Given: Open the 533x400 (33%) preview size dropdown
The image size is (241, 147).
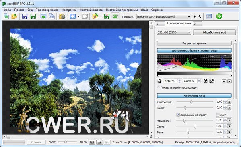Looking at the screenshot, I should pyautogui.click(x=174, y=32).
